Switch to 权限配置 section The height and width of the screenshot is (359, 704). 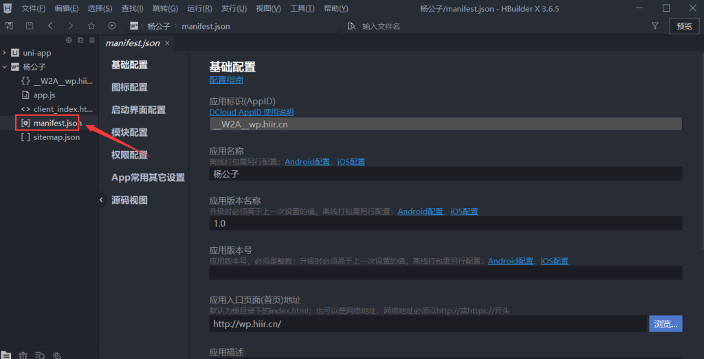[x=130, y=155]
